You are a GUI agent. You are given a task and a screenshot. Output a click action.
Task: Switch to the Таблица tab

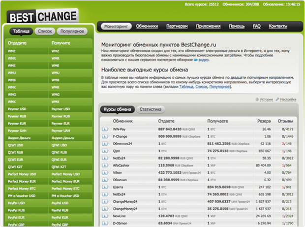tap(21, 31)
